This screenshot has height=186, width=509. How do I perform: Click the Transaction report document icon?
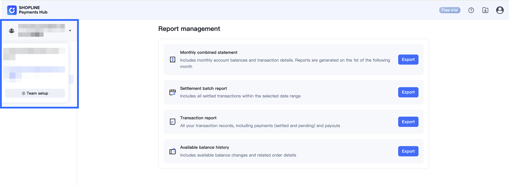click(173, 122)
